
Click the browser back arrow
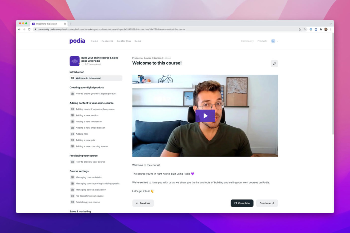point(19,29)
